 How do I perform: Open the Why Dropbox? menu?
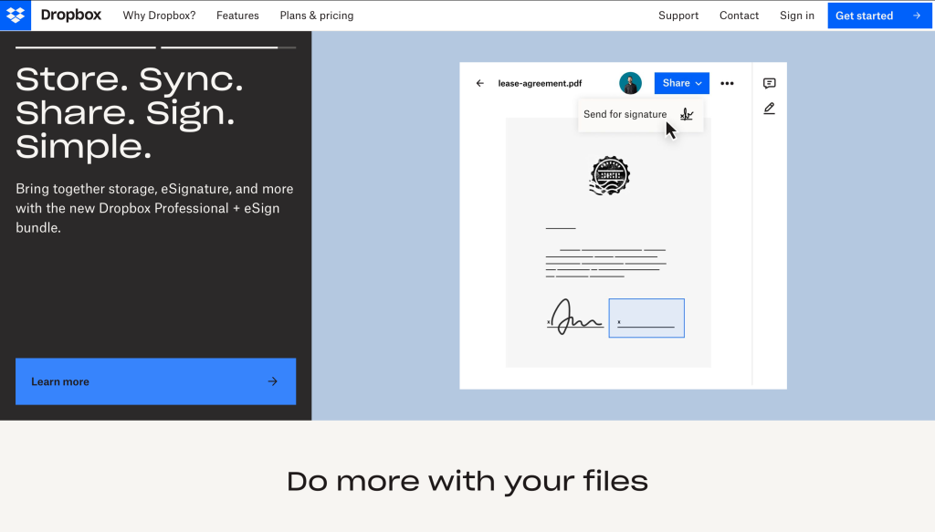click(159, 16)
